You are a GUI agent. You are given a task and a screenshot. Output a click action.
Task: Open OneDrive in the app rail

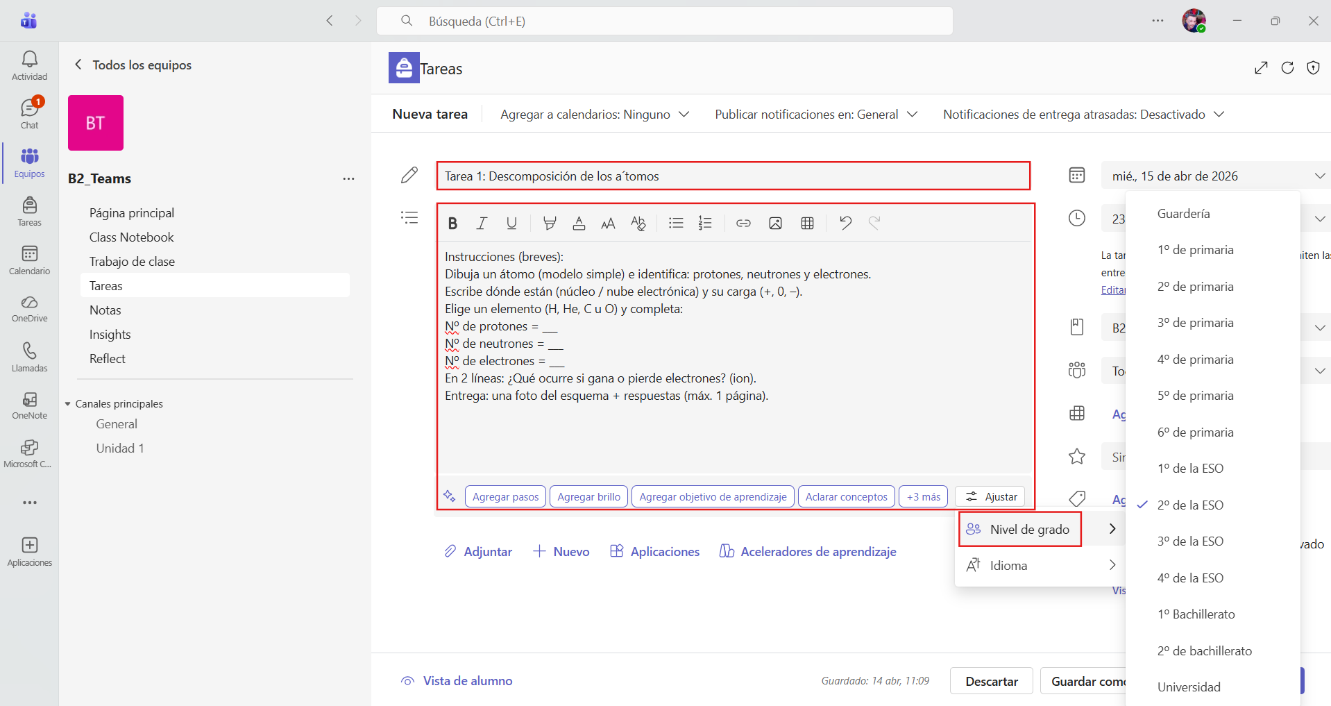click(29, 308)
